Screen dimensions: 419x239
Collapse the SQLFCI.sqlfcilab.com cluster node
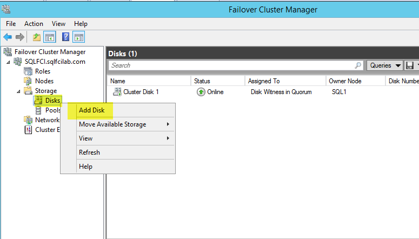8,62
